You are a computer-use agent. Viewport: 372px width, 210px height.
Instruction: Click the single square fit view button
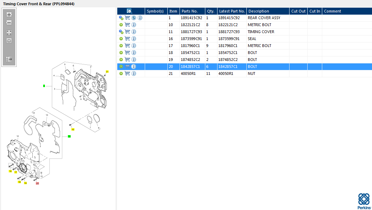tap(9, 41)
